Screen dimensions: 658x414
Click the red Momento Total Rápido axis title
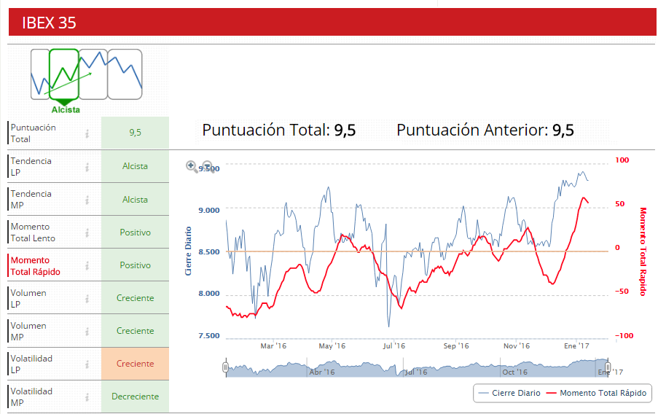pos(643,251)
